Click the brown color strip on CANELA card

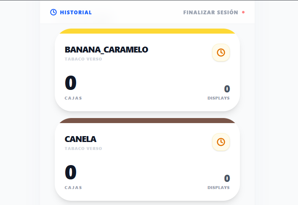[x=147, y=121]
